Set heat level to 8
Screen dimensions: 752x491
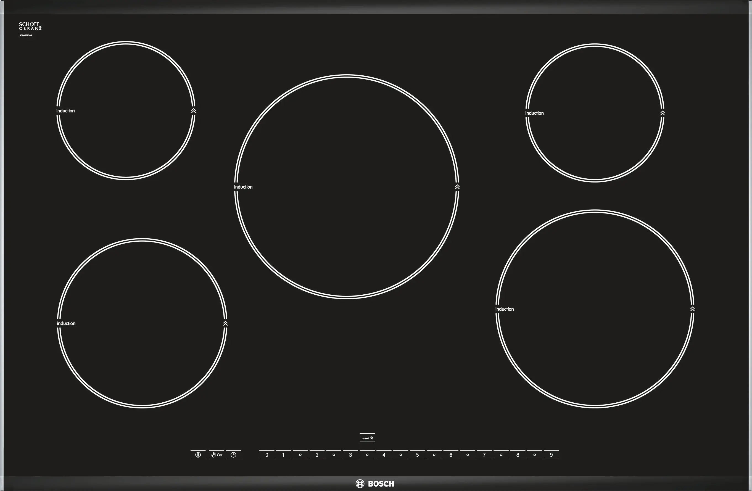click(x=518, y=455)
